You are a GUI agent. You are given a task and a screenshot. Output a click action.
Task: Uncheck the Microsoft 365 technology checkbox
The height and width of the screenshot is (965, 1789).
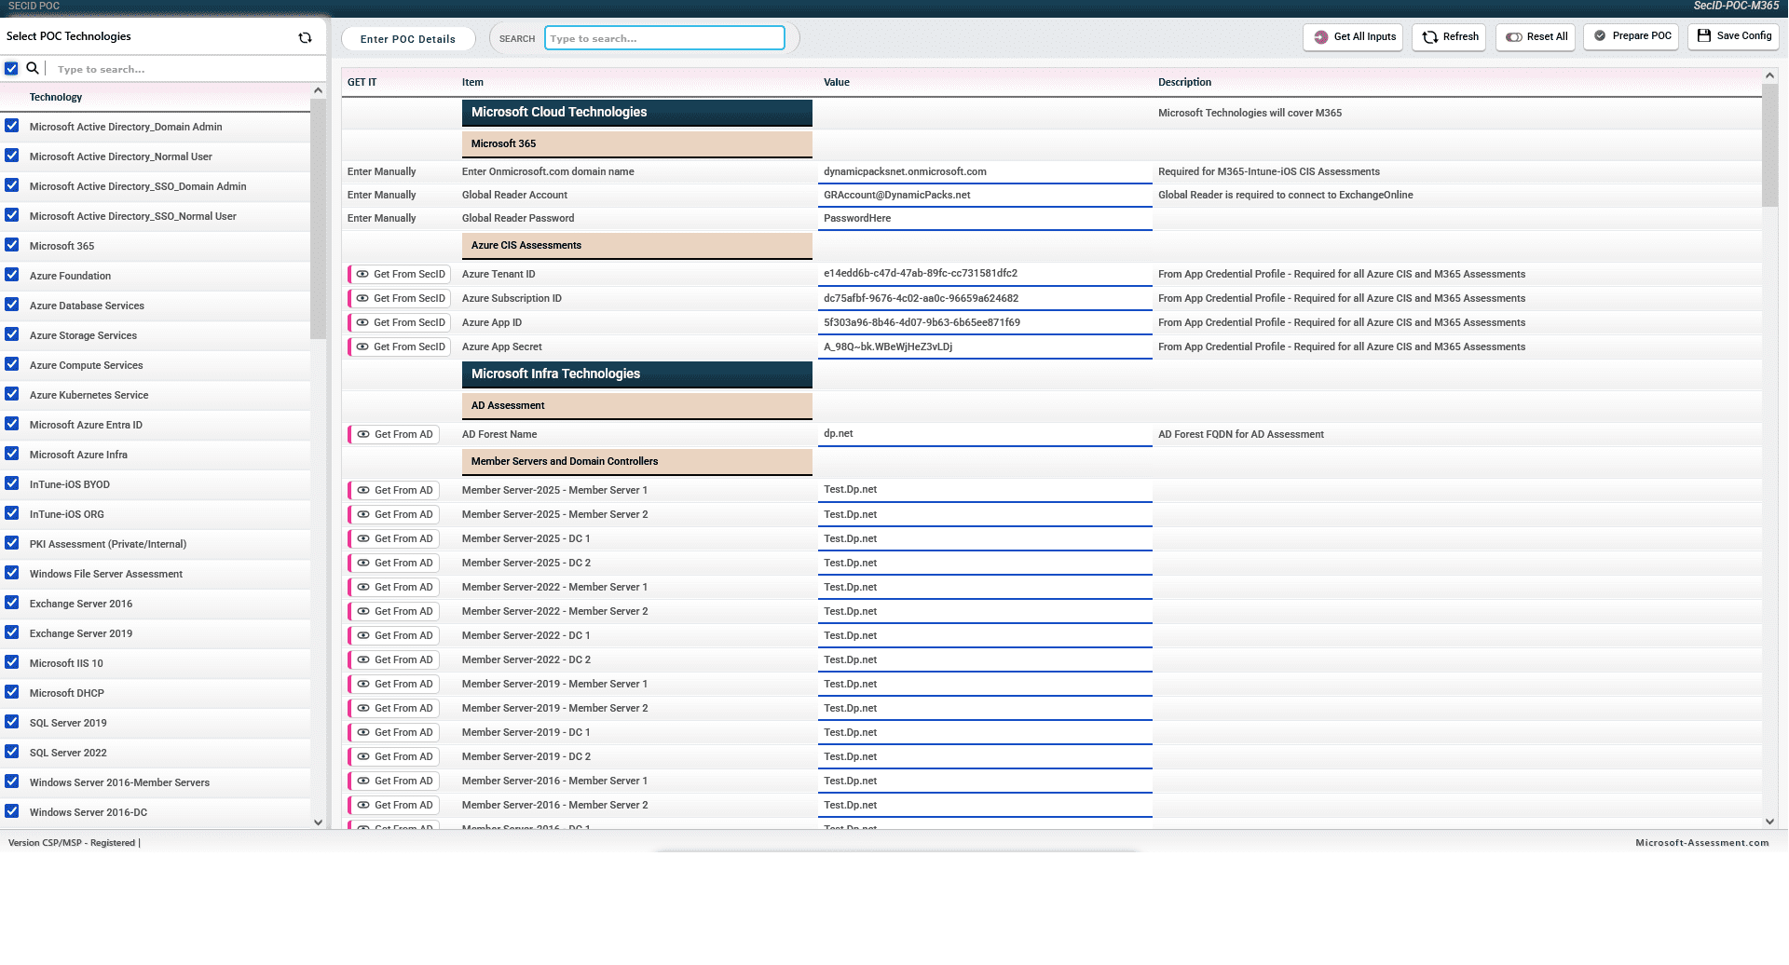[12, 245]
